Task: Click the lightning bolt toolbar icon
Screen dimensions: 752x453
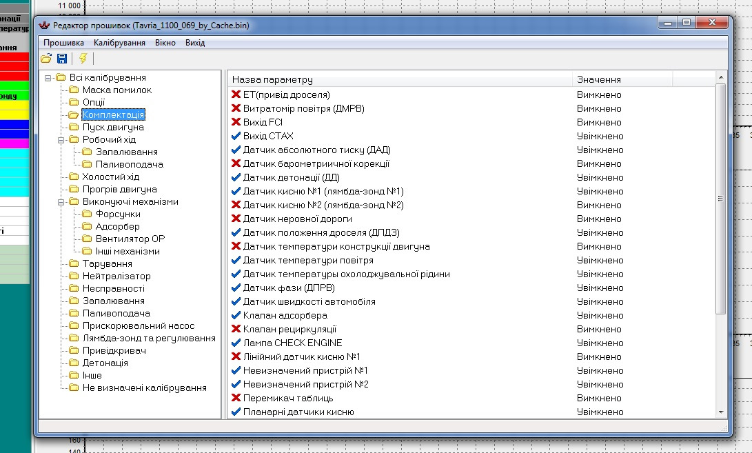Action: [83, 59]
